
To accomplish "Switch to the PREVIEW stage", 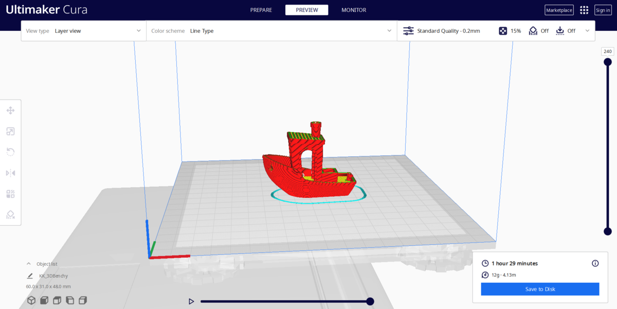I will (x=307, y=10).
